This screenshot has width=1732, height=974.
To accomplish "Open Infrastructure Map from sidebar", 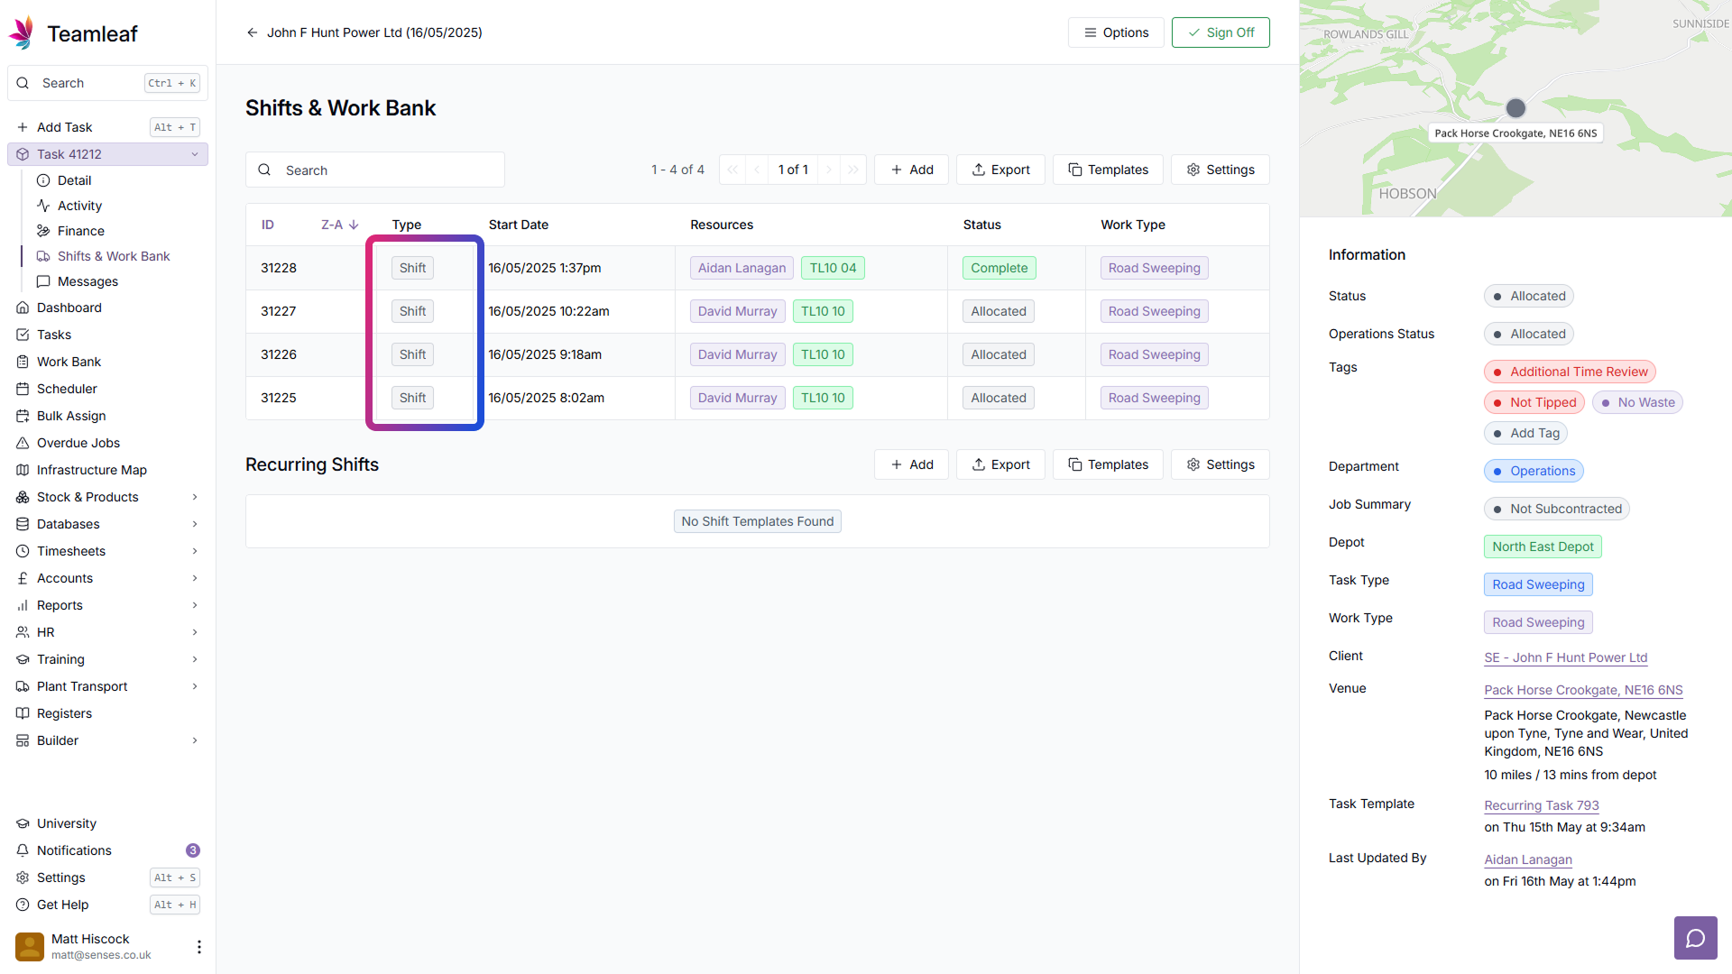I will (91, 470).
